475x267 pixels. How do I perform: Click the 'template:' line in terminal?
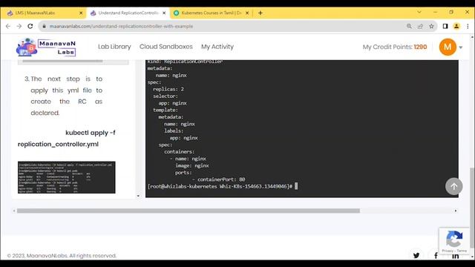[165, 110]
